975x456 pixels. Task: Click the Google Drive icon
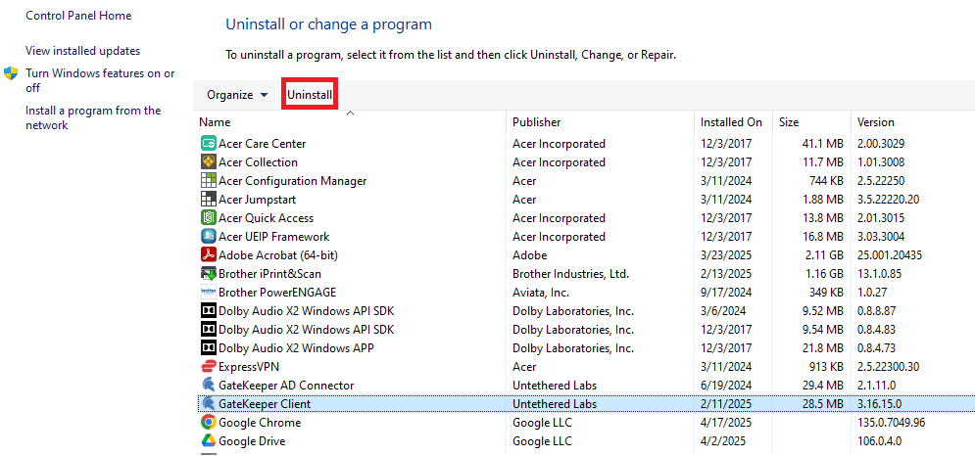click(x=209, y=441)
